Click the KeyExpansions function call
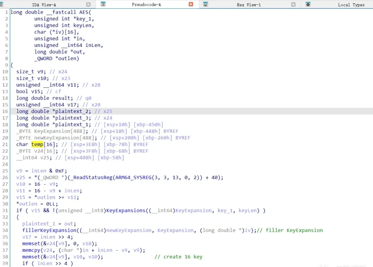This screenshot has width=373, height=267. click(x=126, y=210)
